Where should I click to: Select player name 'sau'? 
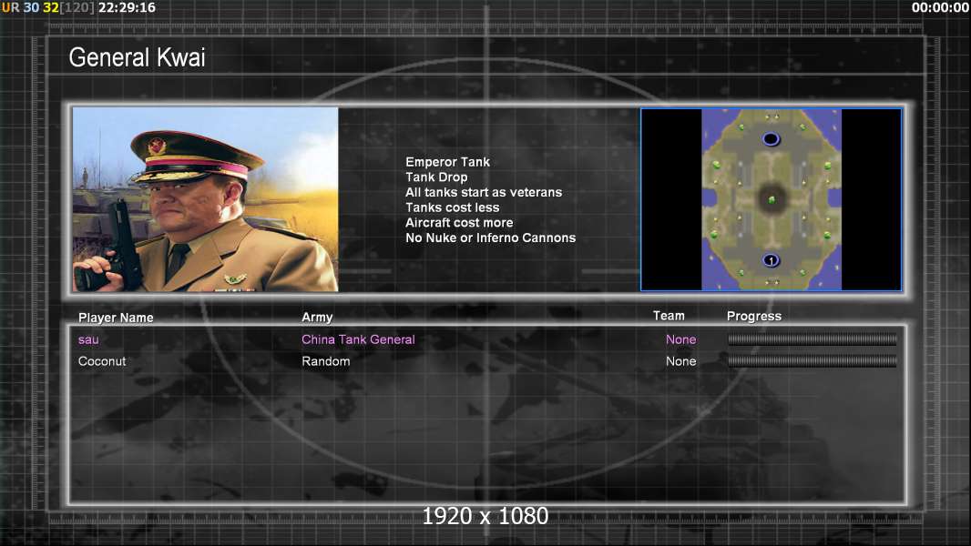[88, 339]
